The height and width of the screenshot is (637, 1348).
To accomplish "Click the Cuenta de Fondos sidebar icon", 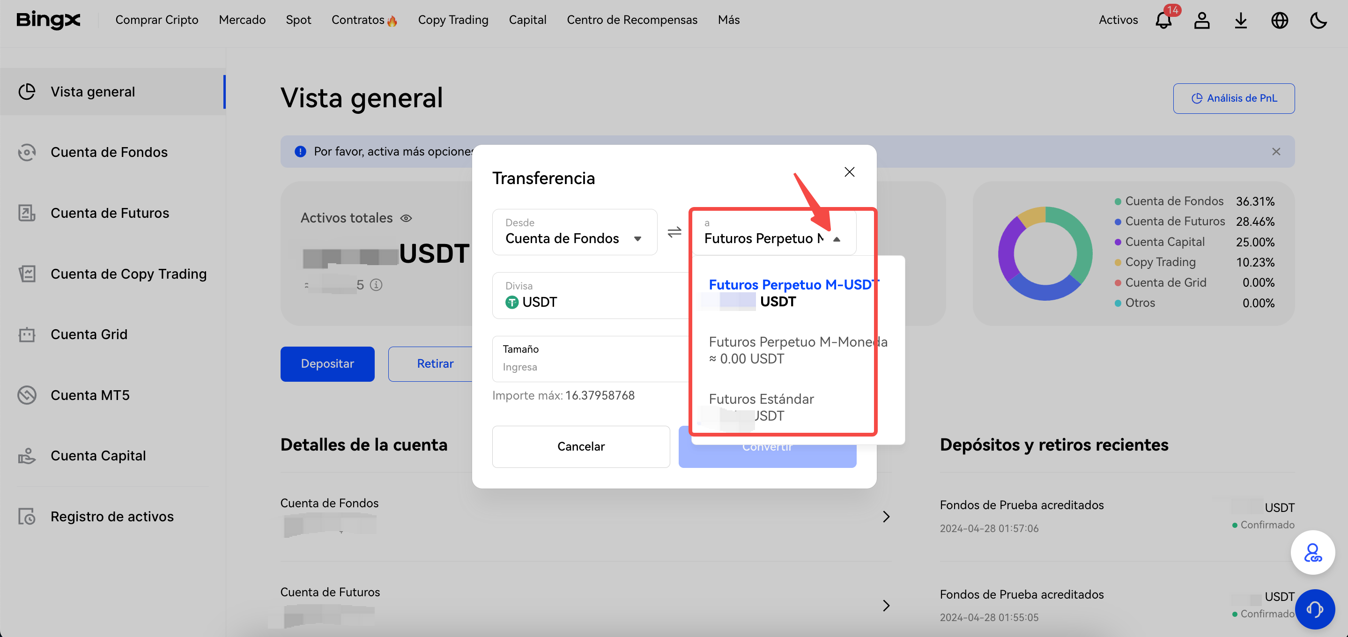I will pyautogui.click(x=27, y=152).
